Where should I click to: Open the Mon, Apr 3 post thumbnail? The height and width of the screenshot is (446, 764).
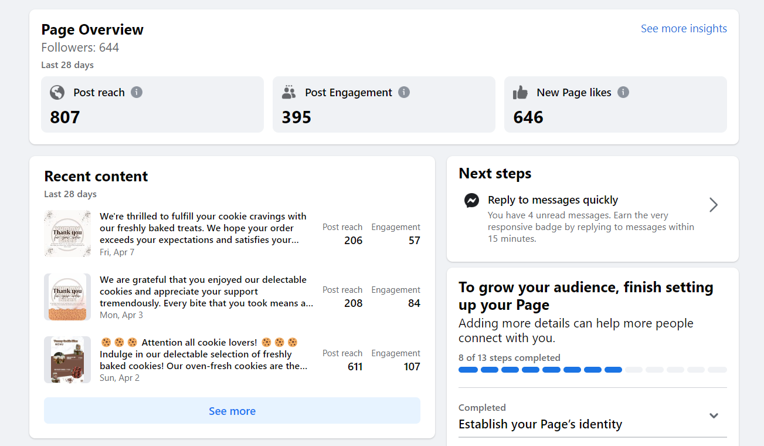tap(67, 297)
